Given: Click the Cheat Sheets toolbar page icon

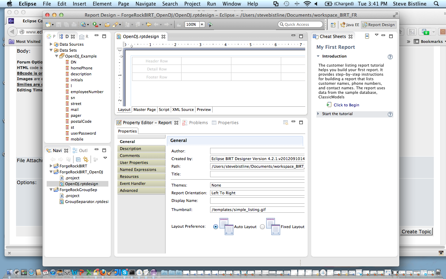Looking at the screenshot, I should click(367, 36).
